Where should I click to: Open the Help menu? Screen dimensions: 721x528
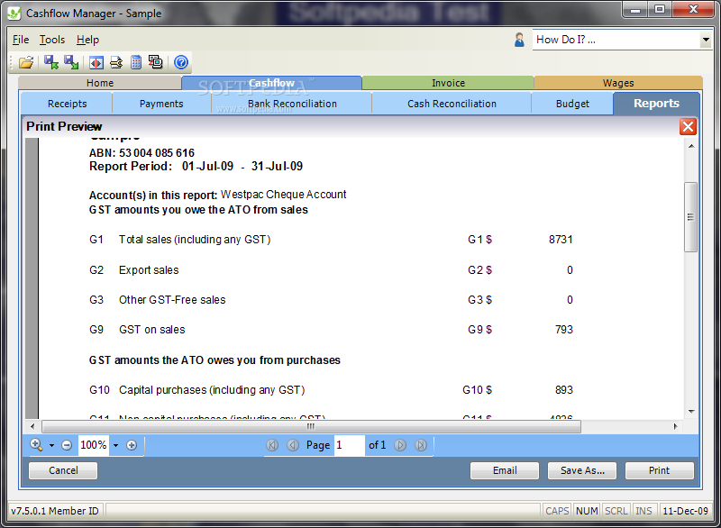click(87, 40)
